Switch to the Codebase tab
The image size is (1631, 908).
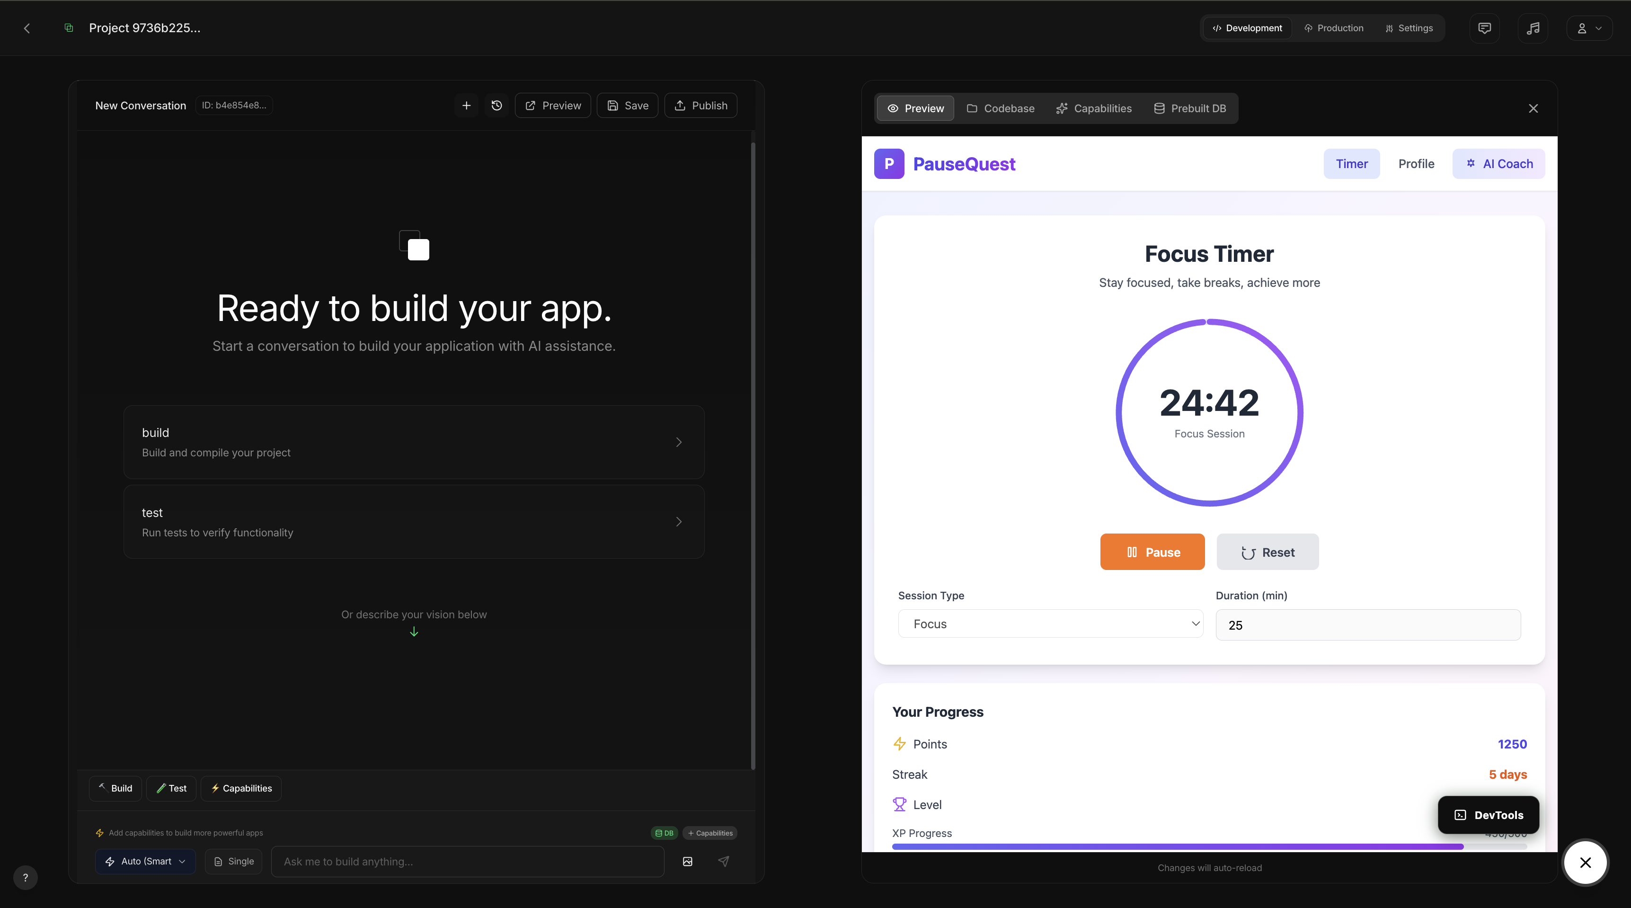coord(1001,108)
